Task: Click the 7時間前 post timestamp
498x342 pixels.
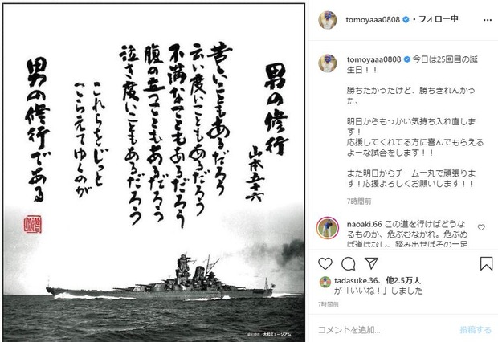Action: (x=329, y=304)
